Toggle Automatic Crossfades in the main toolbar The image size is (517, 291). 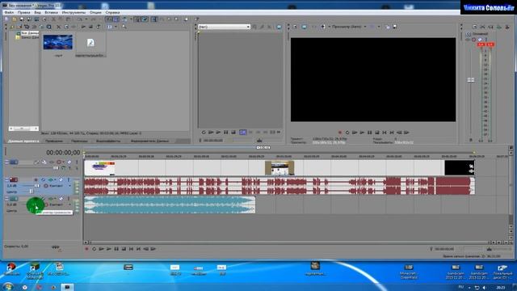[116, 19]
